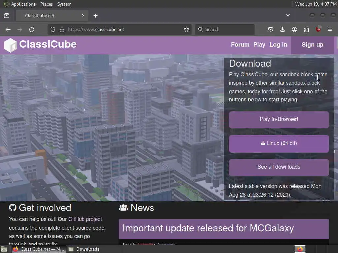Open the Places menu
The width and height of the screenshot is (338, 253).
47,4
